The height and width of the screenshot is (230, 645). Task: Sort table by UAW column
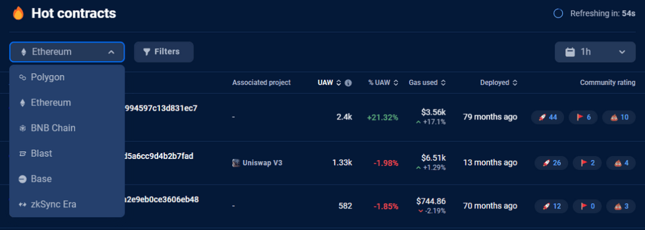tap(329, 82)
